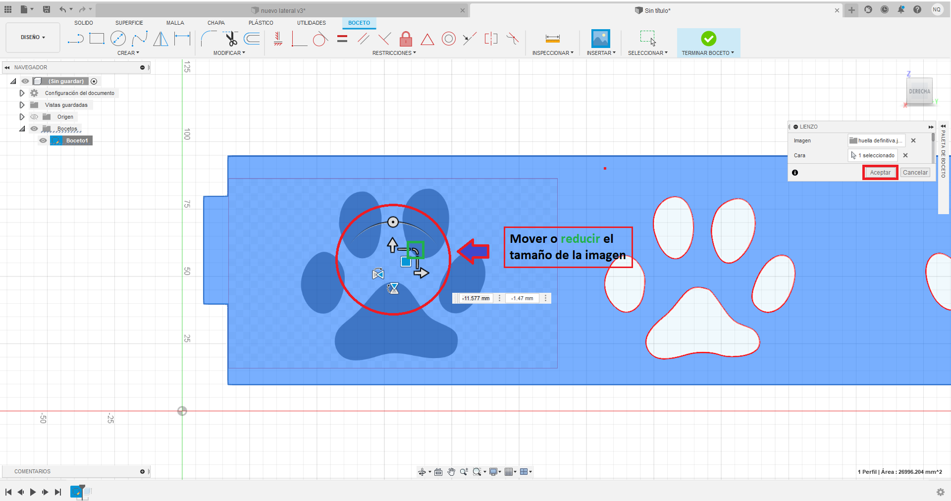951x501 pixels.
Task: Apply the Perpendicular constraint
Action: 384,39
